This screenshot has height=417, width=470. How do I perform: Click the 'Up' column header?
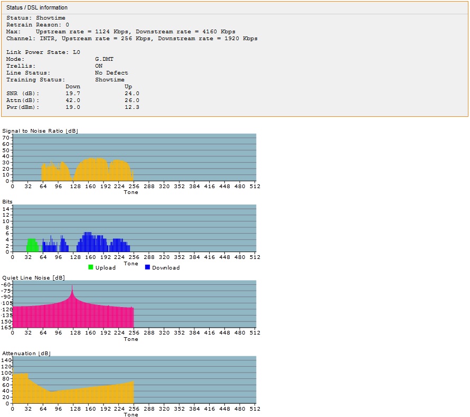point(128,87)
